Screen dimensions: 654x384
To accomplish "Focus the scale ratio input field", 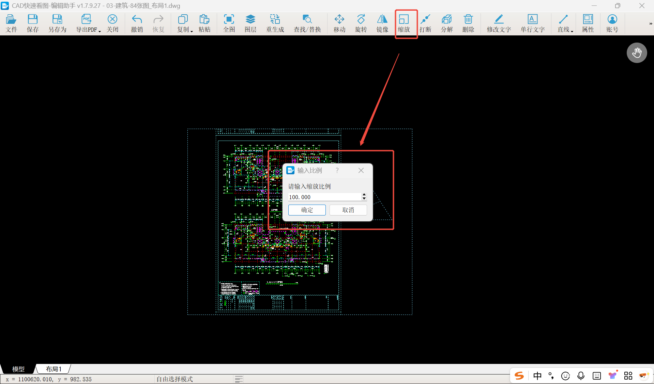I will tap(325, 197).
